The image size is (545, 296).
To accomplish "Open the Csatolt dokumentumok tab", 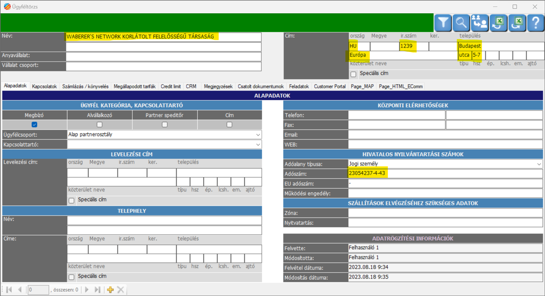I will click(261, 86).
